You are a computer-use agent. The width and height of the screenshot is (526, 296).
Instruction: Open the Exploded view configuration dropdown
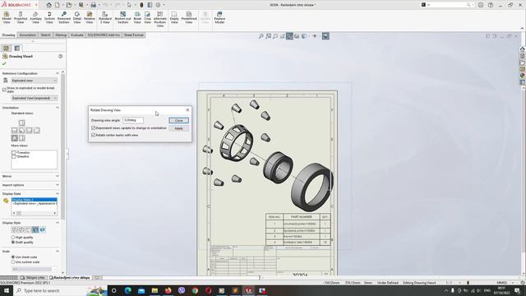[35, 81]
